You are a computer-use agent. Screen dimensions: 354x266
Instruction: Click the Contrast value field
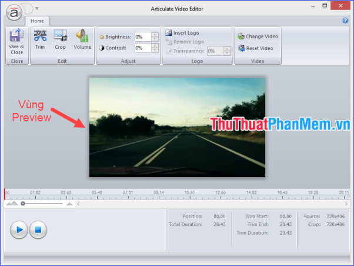pos(143,48)
